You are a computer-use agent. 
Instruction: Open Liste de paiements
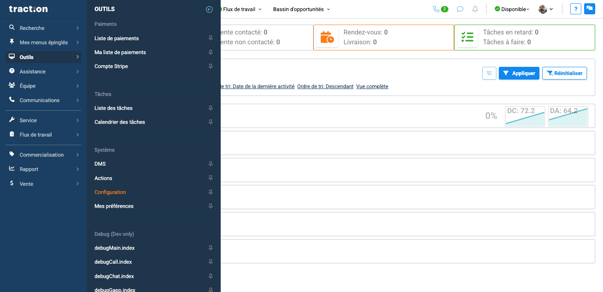pos(116,38)
